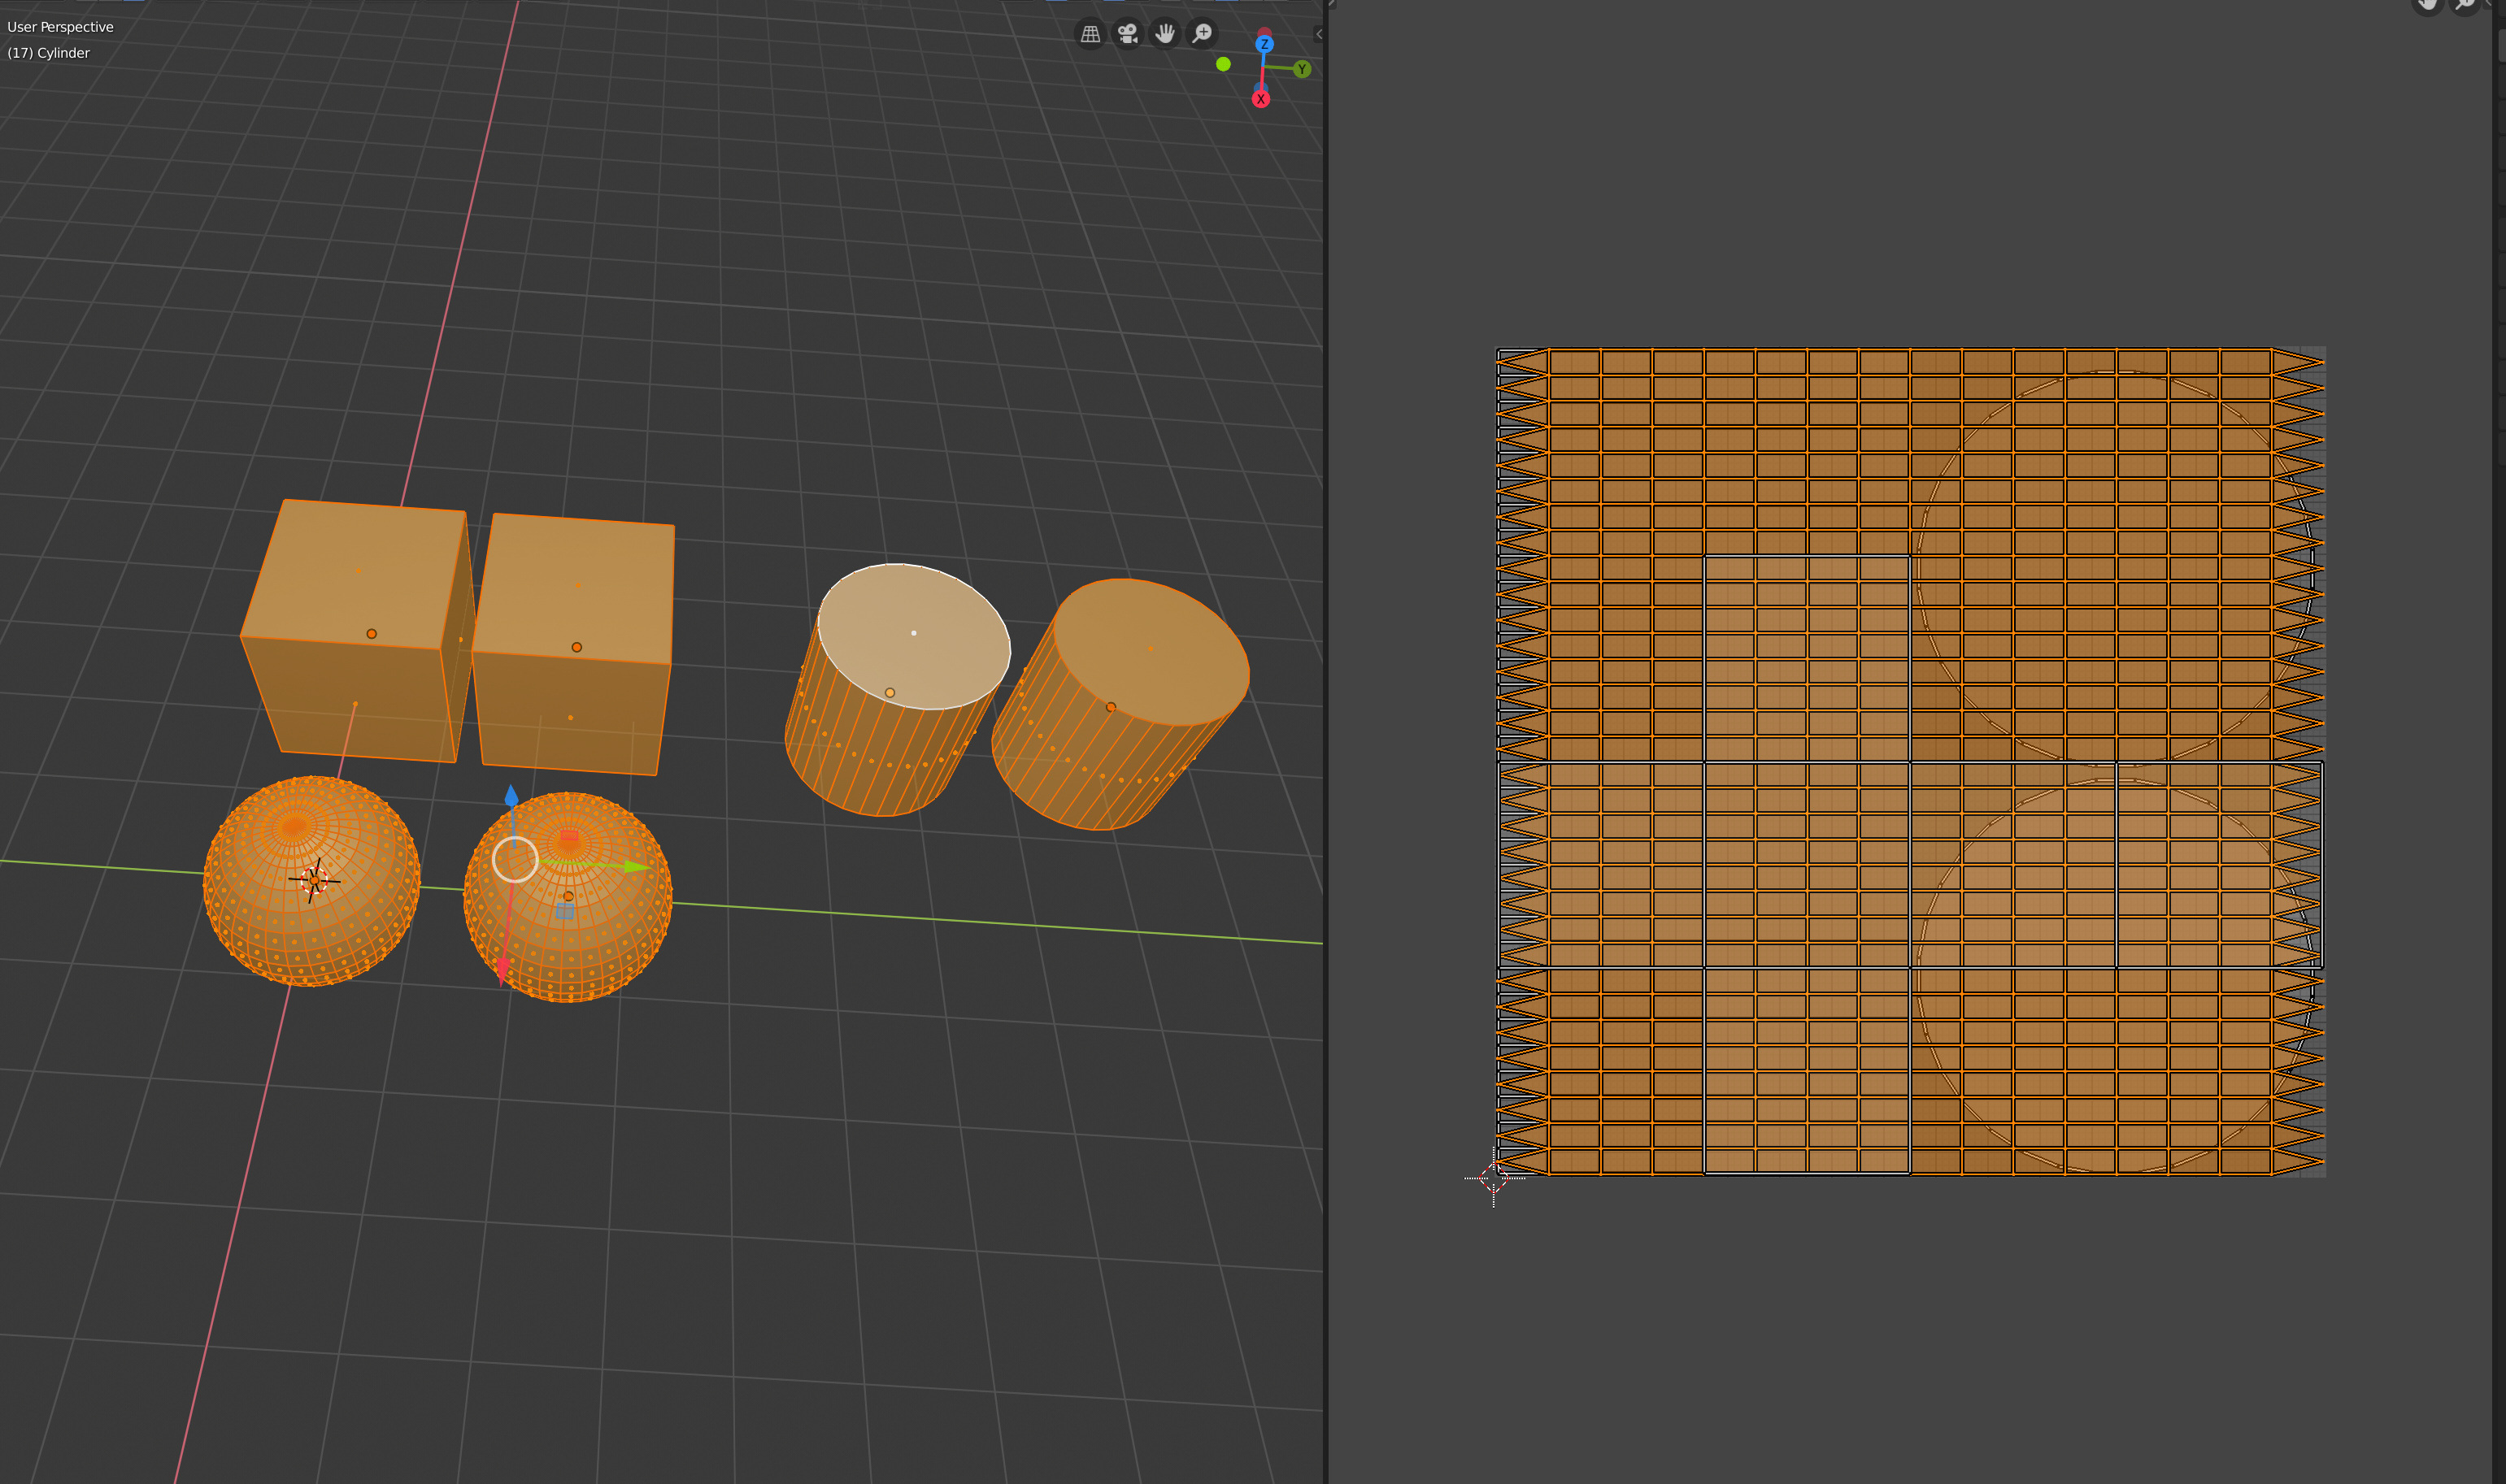The height and width of the screenshot is (1484, 2506).
Task: Click the magnifier zoom view icon
Action: pyautogui.click(x=1203, y=34)
